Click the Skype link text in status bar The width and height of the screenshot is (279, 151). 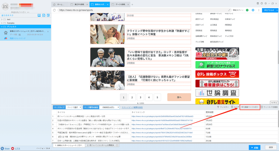click(x=7, y=148)
